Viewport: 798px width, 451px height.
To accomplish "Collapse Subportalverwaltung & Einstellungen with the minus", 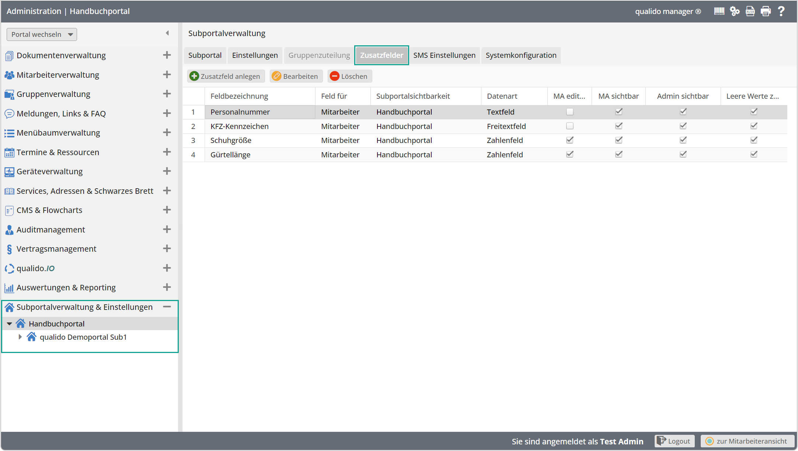I will 167,307.
